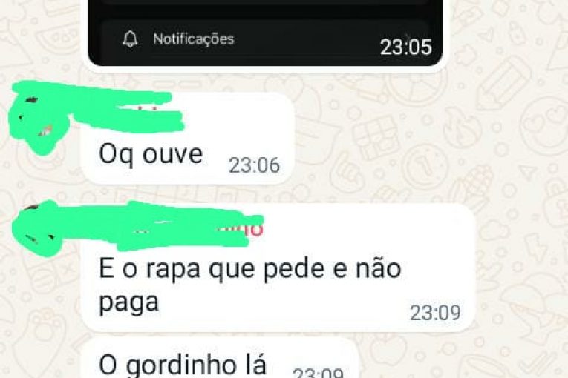Click the word "paga" in the message
This screenshot has width=568, height=378.
129,303
